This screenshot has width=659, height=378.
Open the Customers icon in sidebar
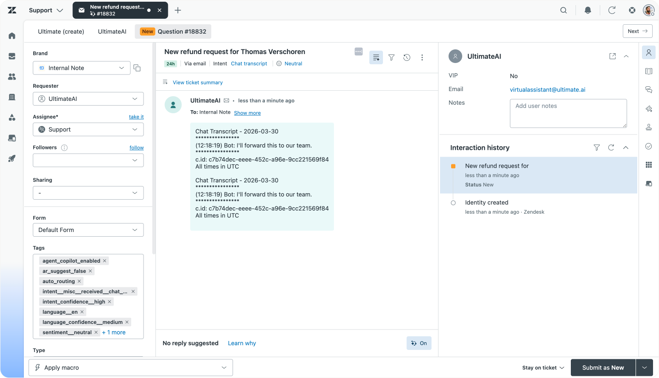(12, 77)
